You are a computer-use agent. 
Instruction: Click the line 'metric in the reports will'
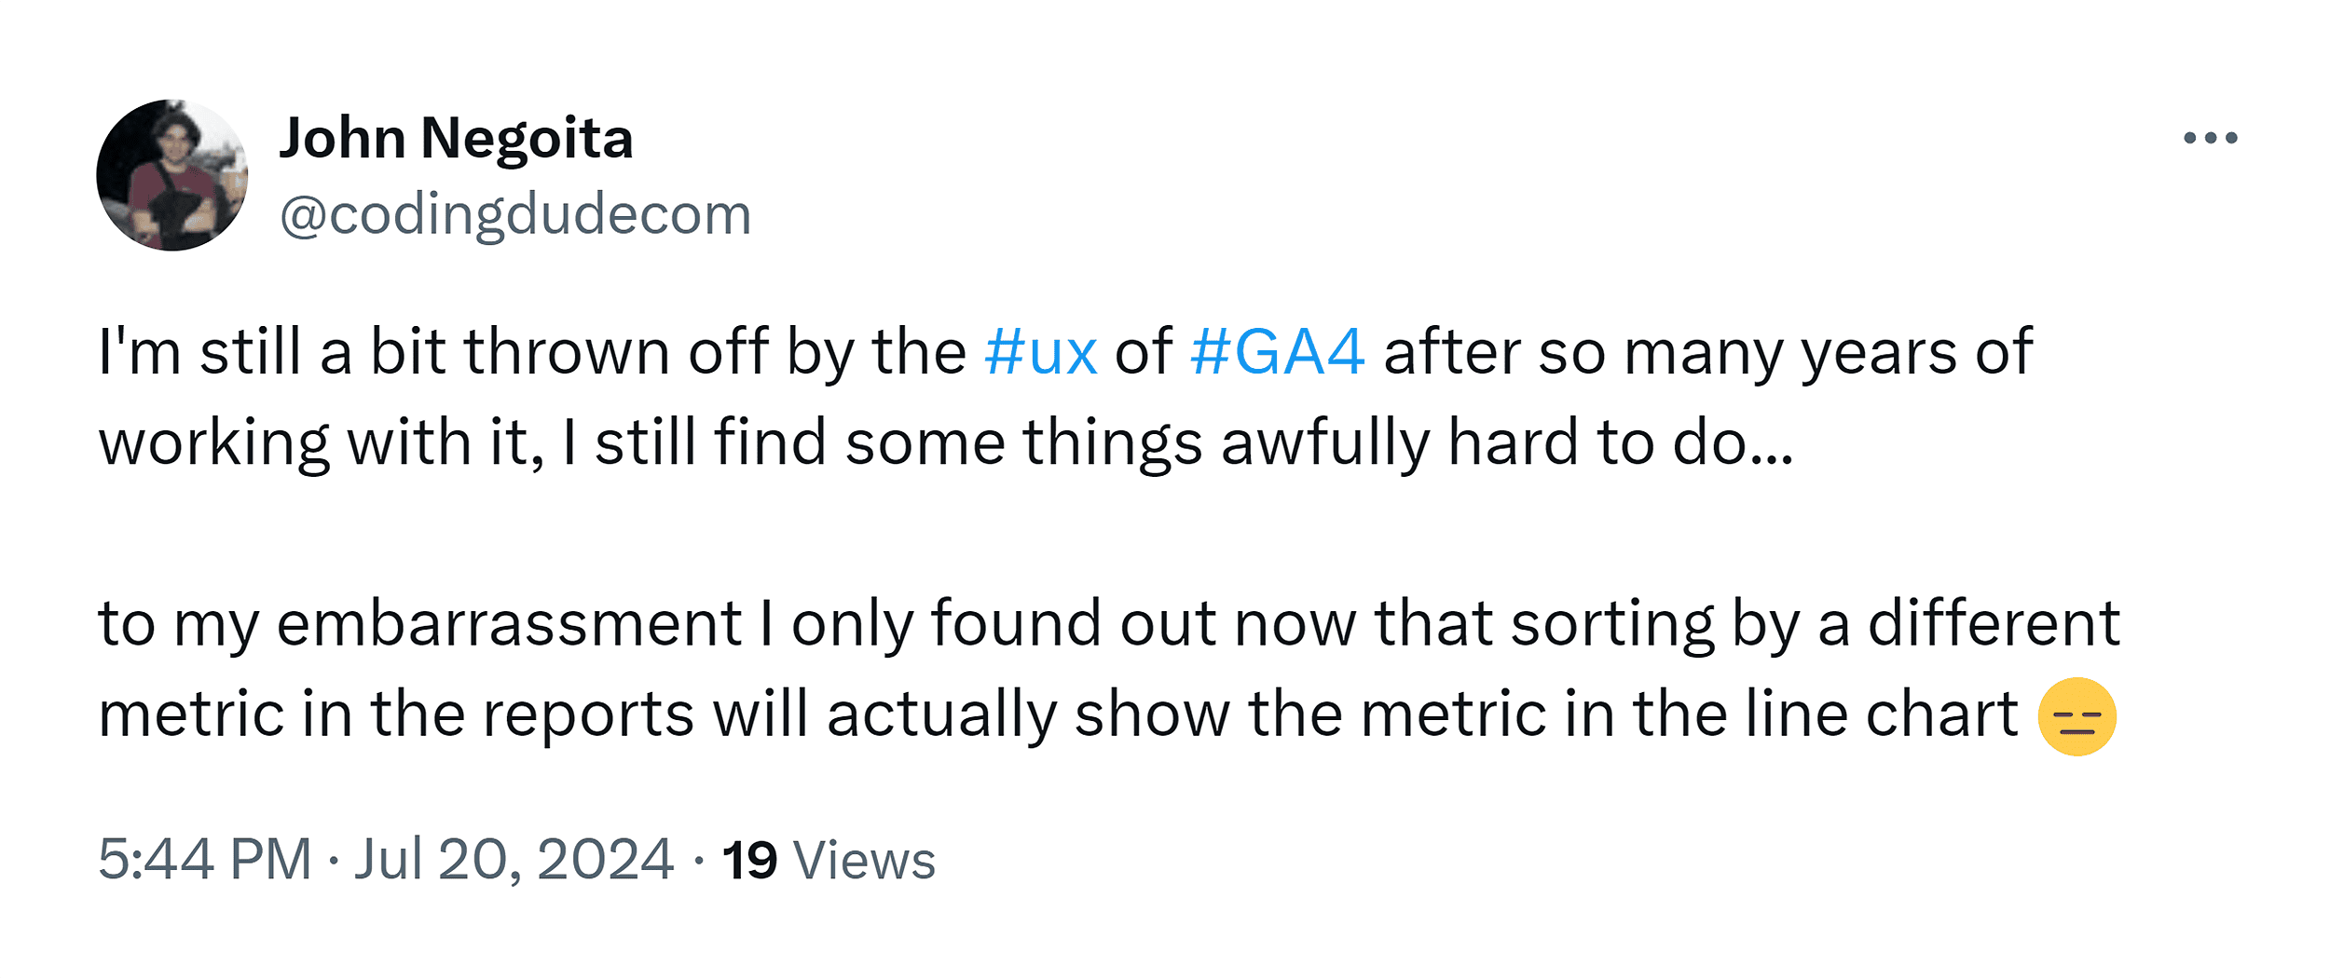(1058, 714)
